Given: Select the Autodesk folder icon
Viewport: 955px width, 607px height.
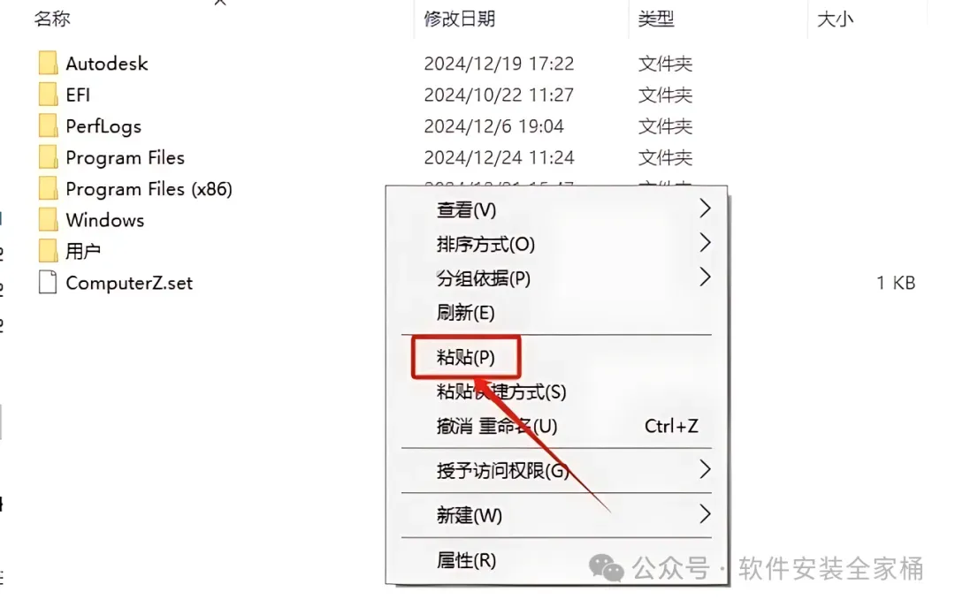Looking at the screenshot, I should pos(48,63).
